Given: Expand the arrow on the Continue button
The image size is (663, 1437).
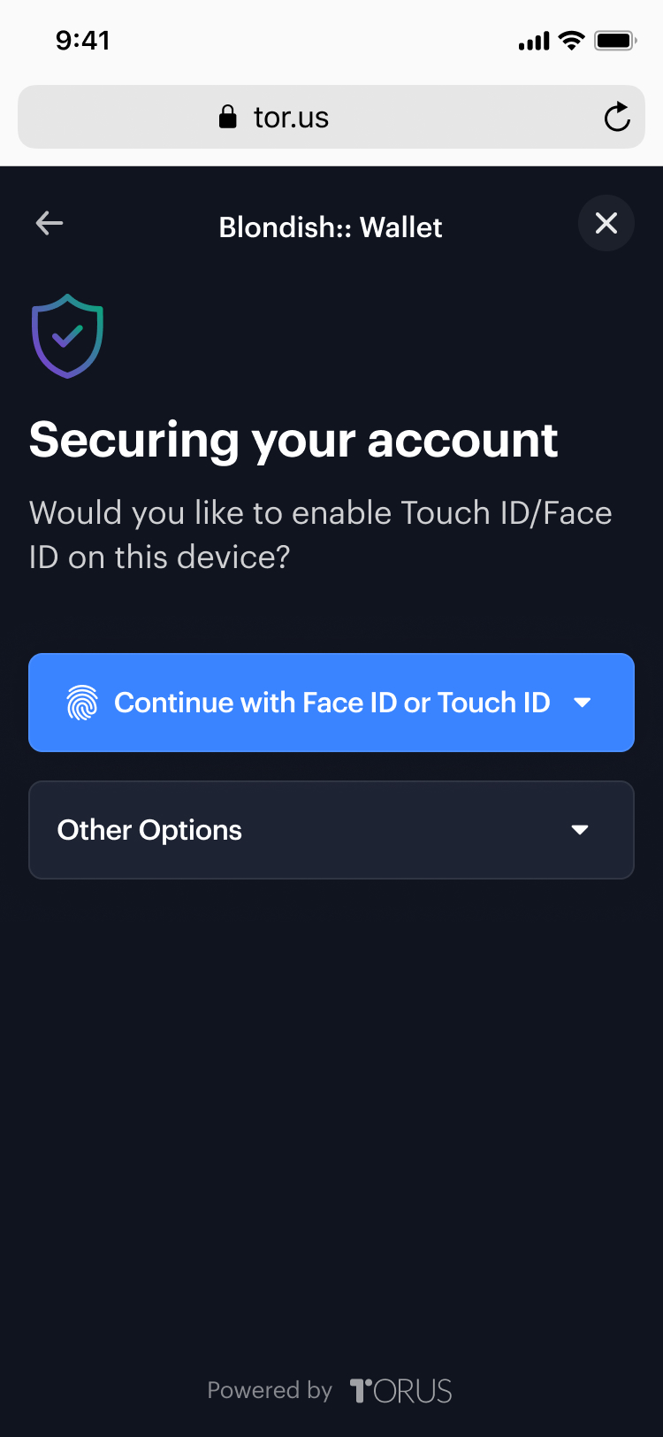Looking at the screenshot, I should pyautogui.click(x=582, y=703).
